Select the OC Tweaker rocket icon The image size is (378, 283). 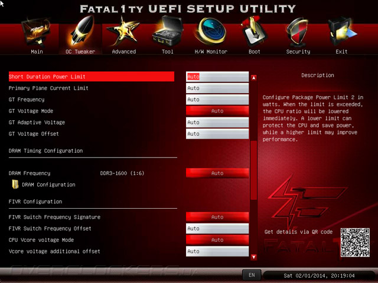(x=82, y=31)
